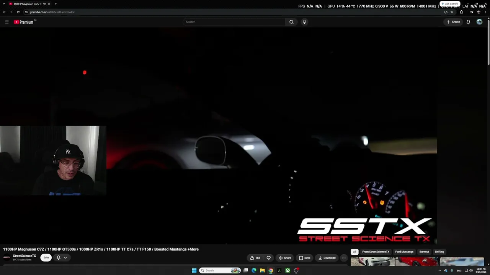Open YouTube notifications bell
The width and height of the screenshot is (490, 275).
(x=468, y=22)
